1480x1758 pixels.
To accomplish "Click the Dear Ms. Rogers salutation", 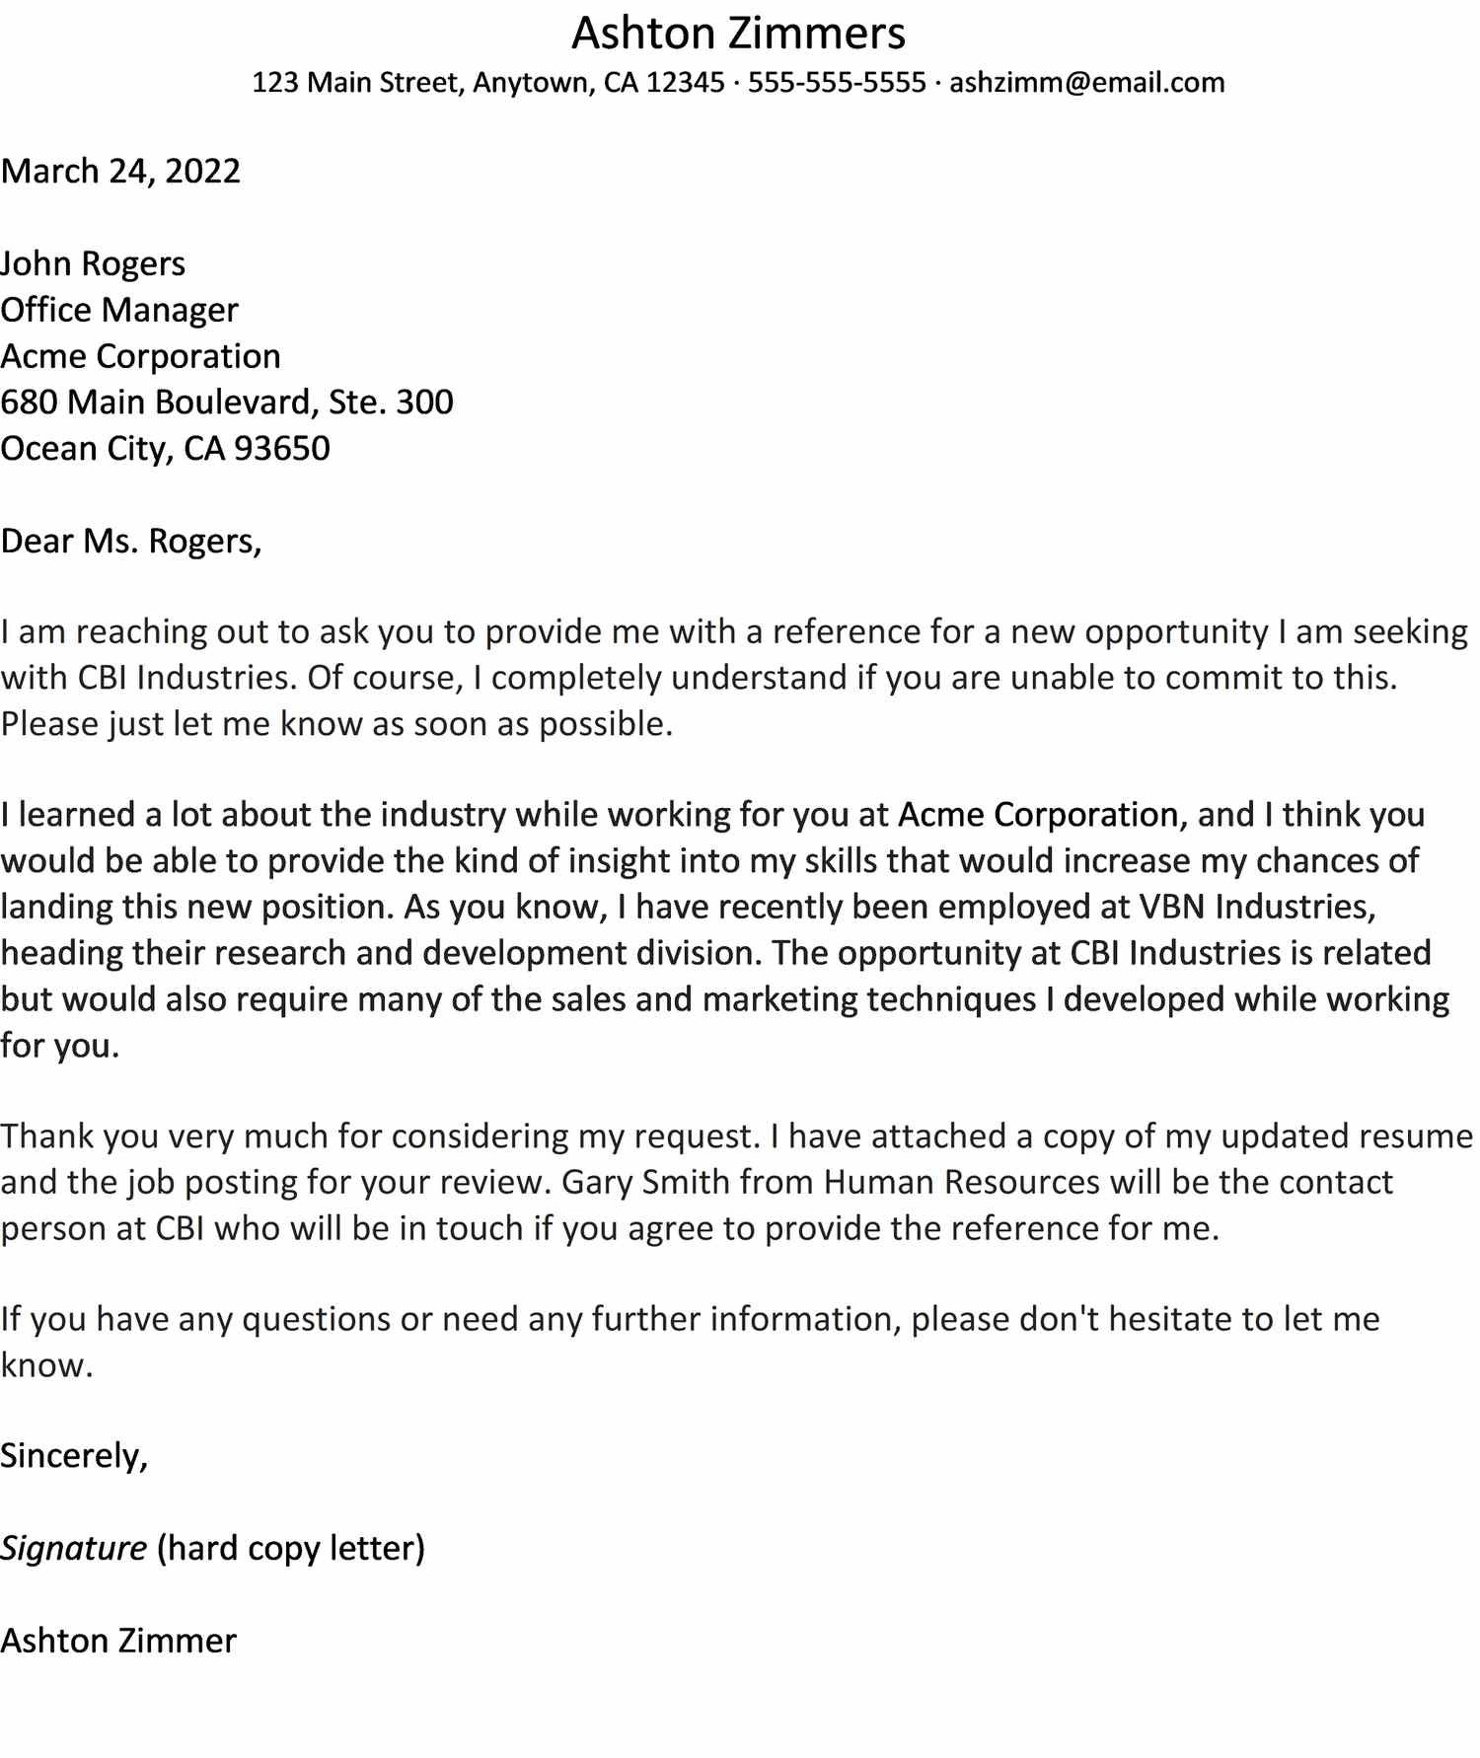I will 131,541.
